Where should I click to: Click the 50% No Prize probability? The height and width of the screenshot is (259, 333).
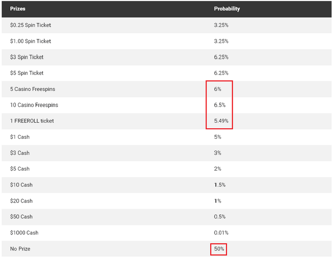point(219,249)
